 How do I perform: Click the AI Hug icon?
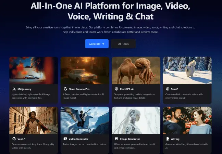168,139
